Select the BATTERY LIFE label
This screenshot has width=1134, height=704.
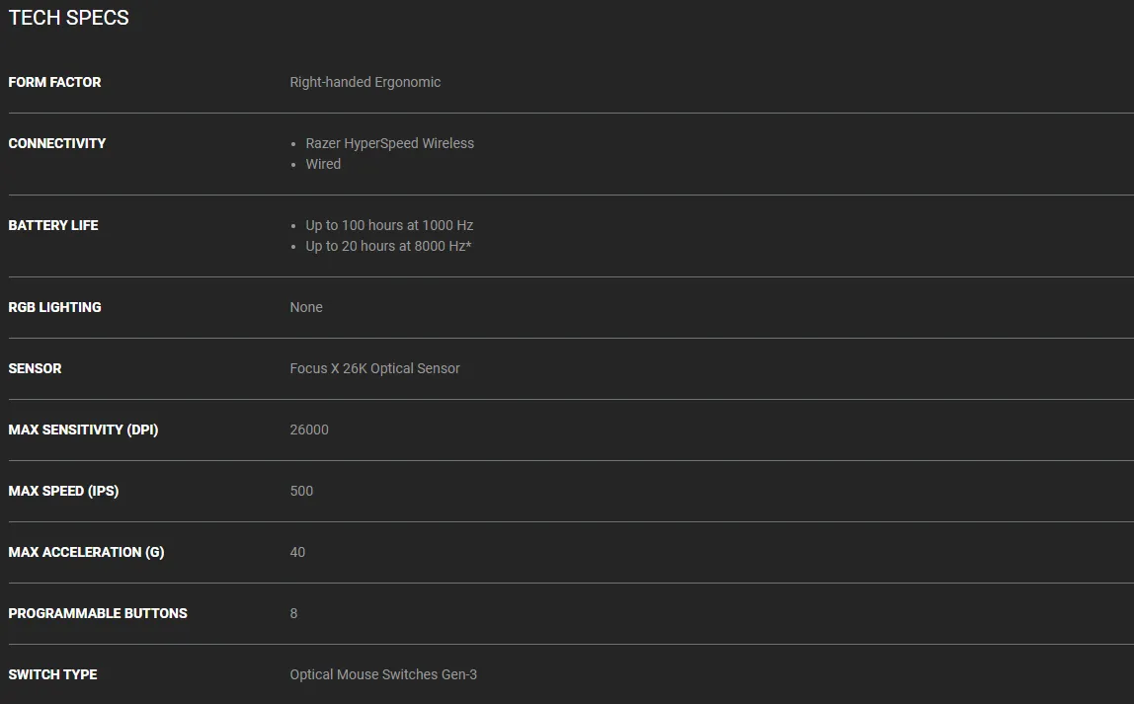[52, 225]
